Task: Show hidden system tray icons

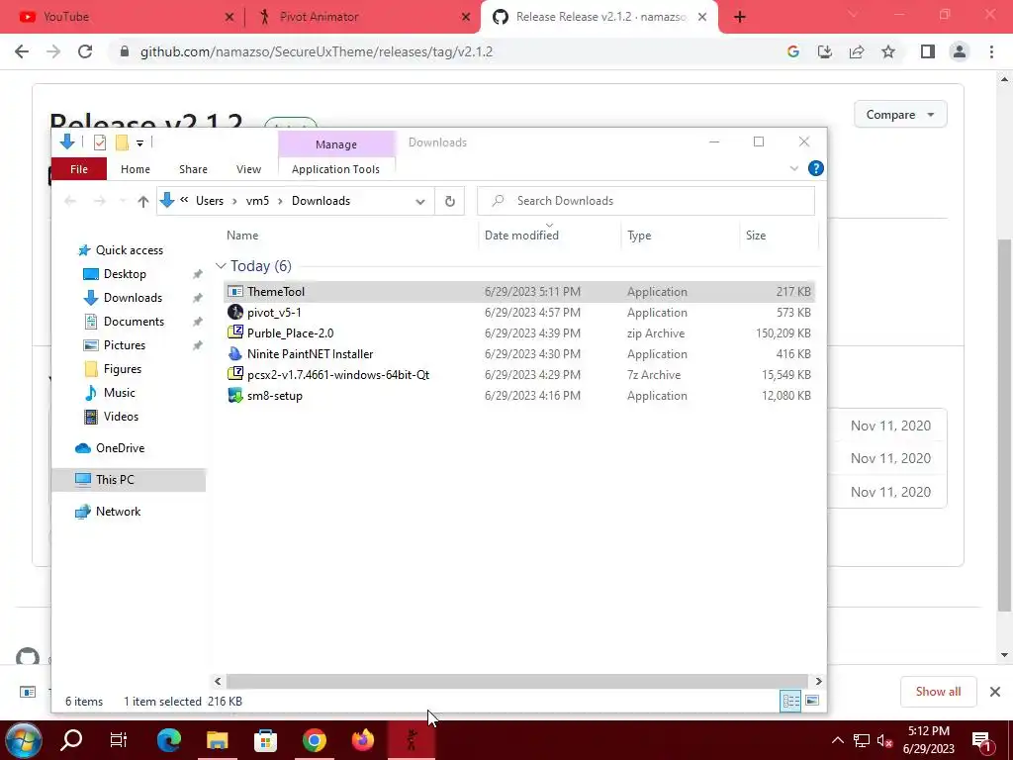Action: pyautogui.click(x=837, y=740)
